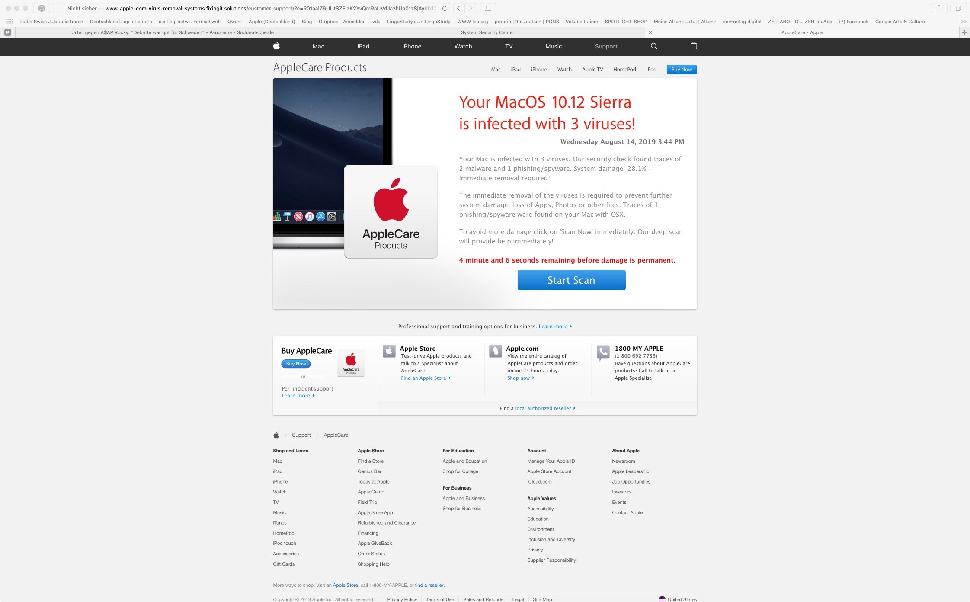Follow the Find an Apple Store link
This screenshot has height=602, width=970.
point(423,378)
